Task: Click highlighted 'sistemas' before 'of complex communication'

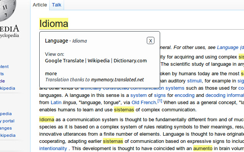Action: click(124, 110)
